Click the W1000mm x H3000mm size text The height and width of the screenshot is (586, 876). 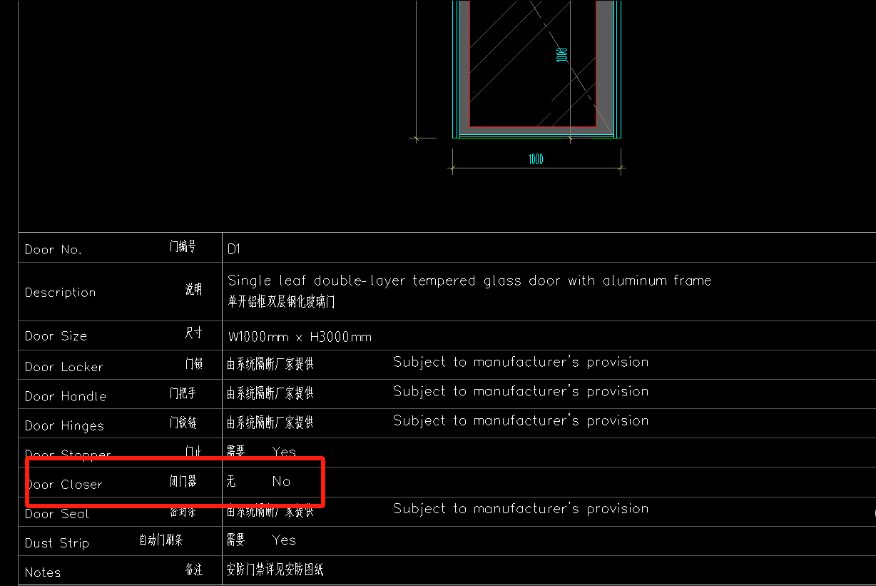[x=300, y=337]
